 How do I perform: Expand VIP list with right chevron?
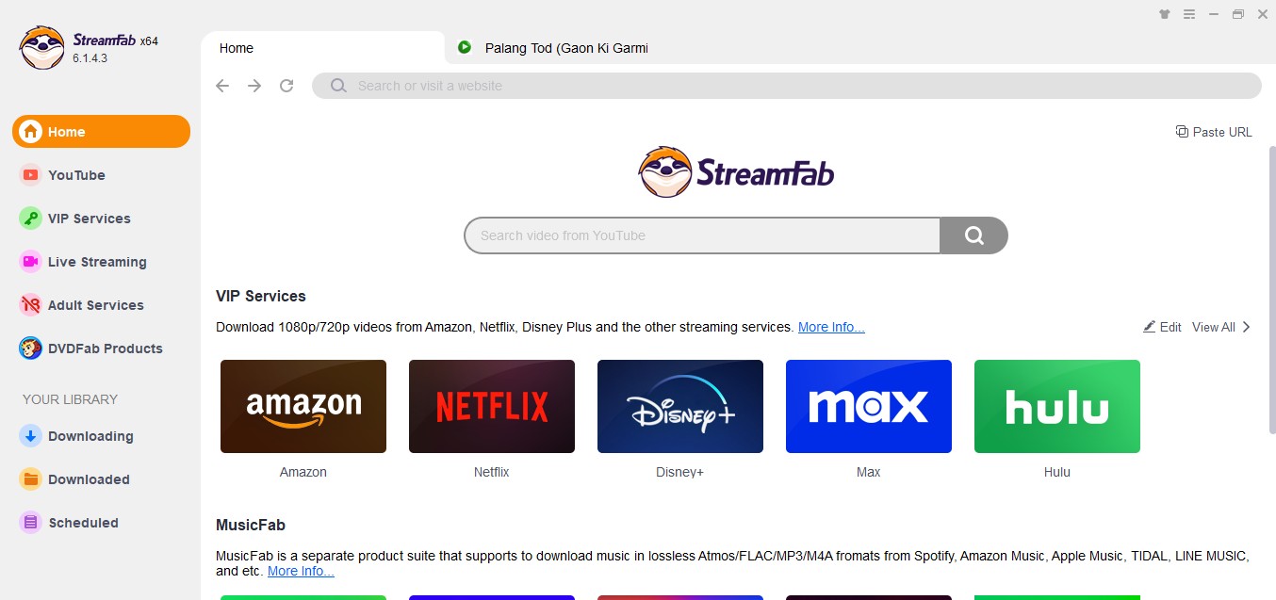1246,327
